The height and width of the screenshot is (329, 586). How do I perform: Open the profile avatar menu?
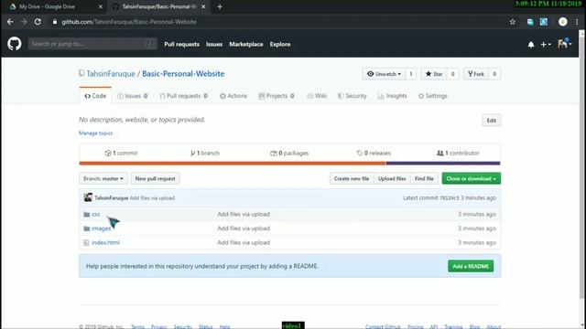(564, 44)
